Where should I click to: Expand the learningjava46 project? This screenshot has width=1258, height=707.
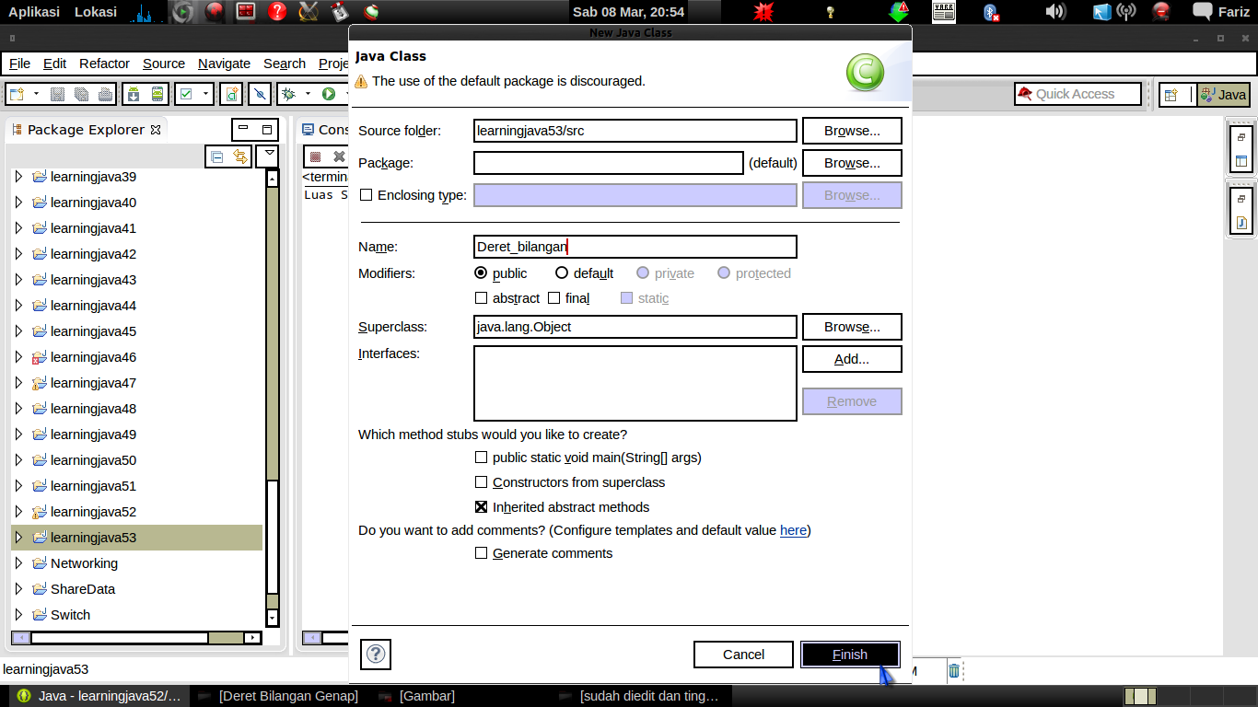18,357
